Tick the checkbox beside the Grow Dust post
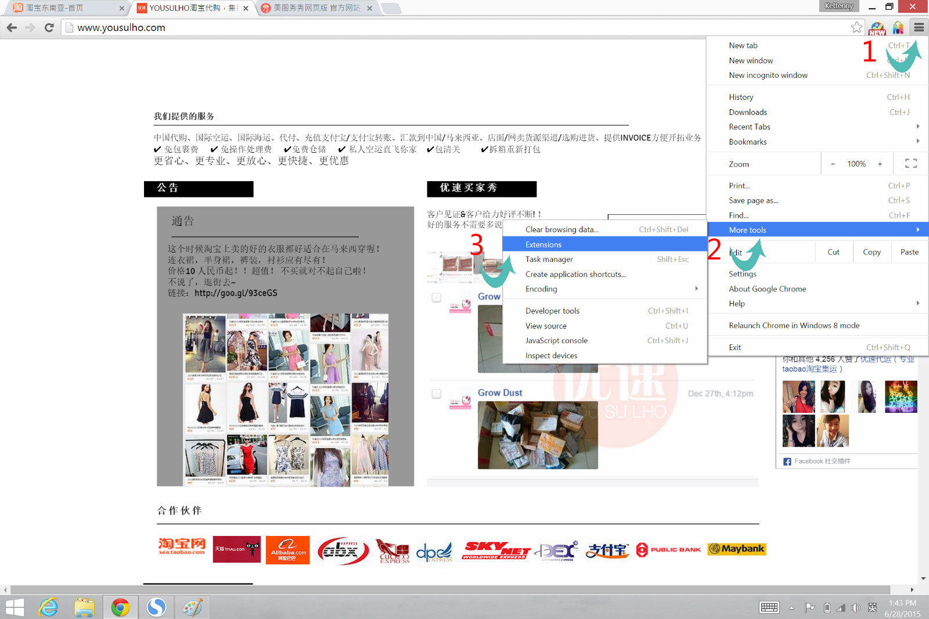Image resolution: width=929 pixels, height=619 pixels. coord(437,394)
